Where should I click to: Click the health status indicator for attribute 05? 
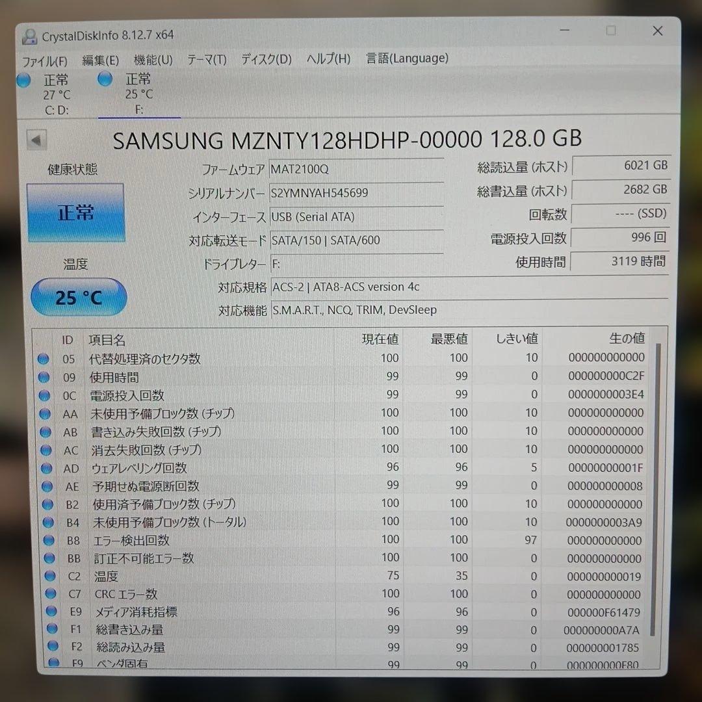click(x=43, y=358)
